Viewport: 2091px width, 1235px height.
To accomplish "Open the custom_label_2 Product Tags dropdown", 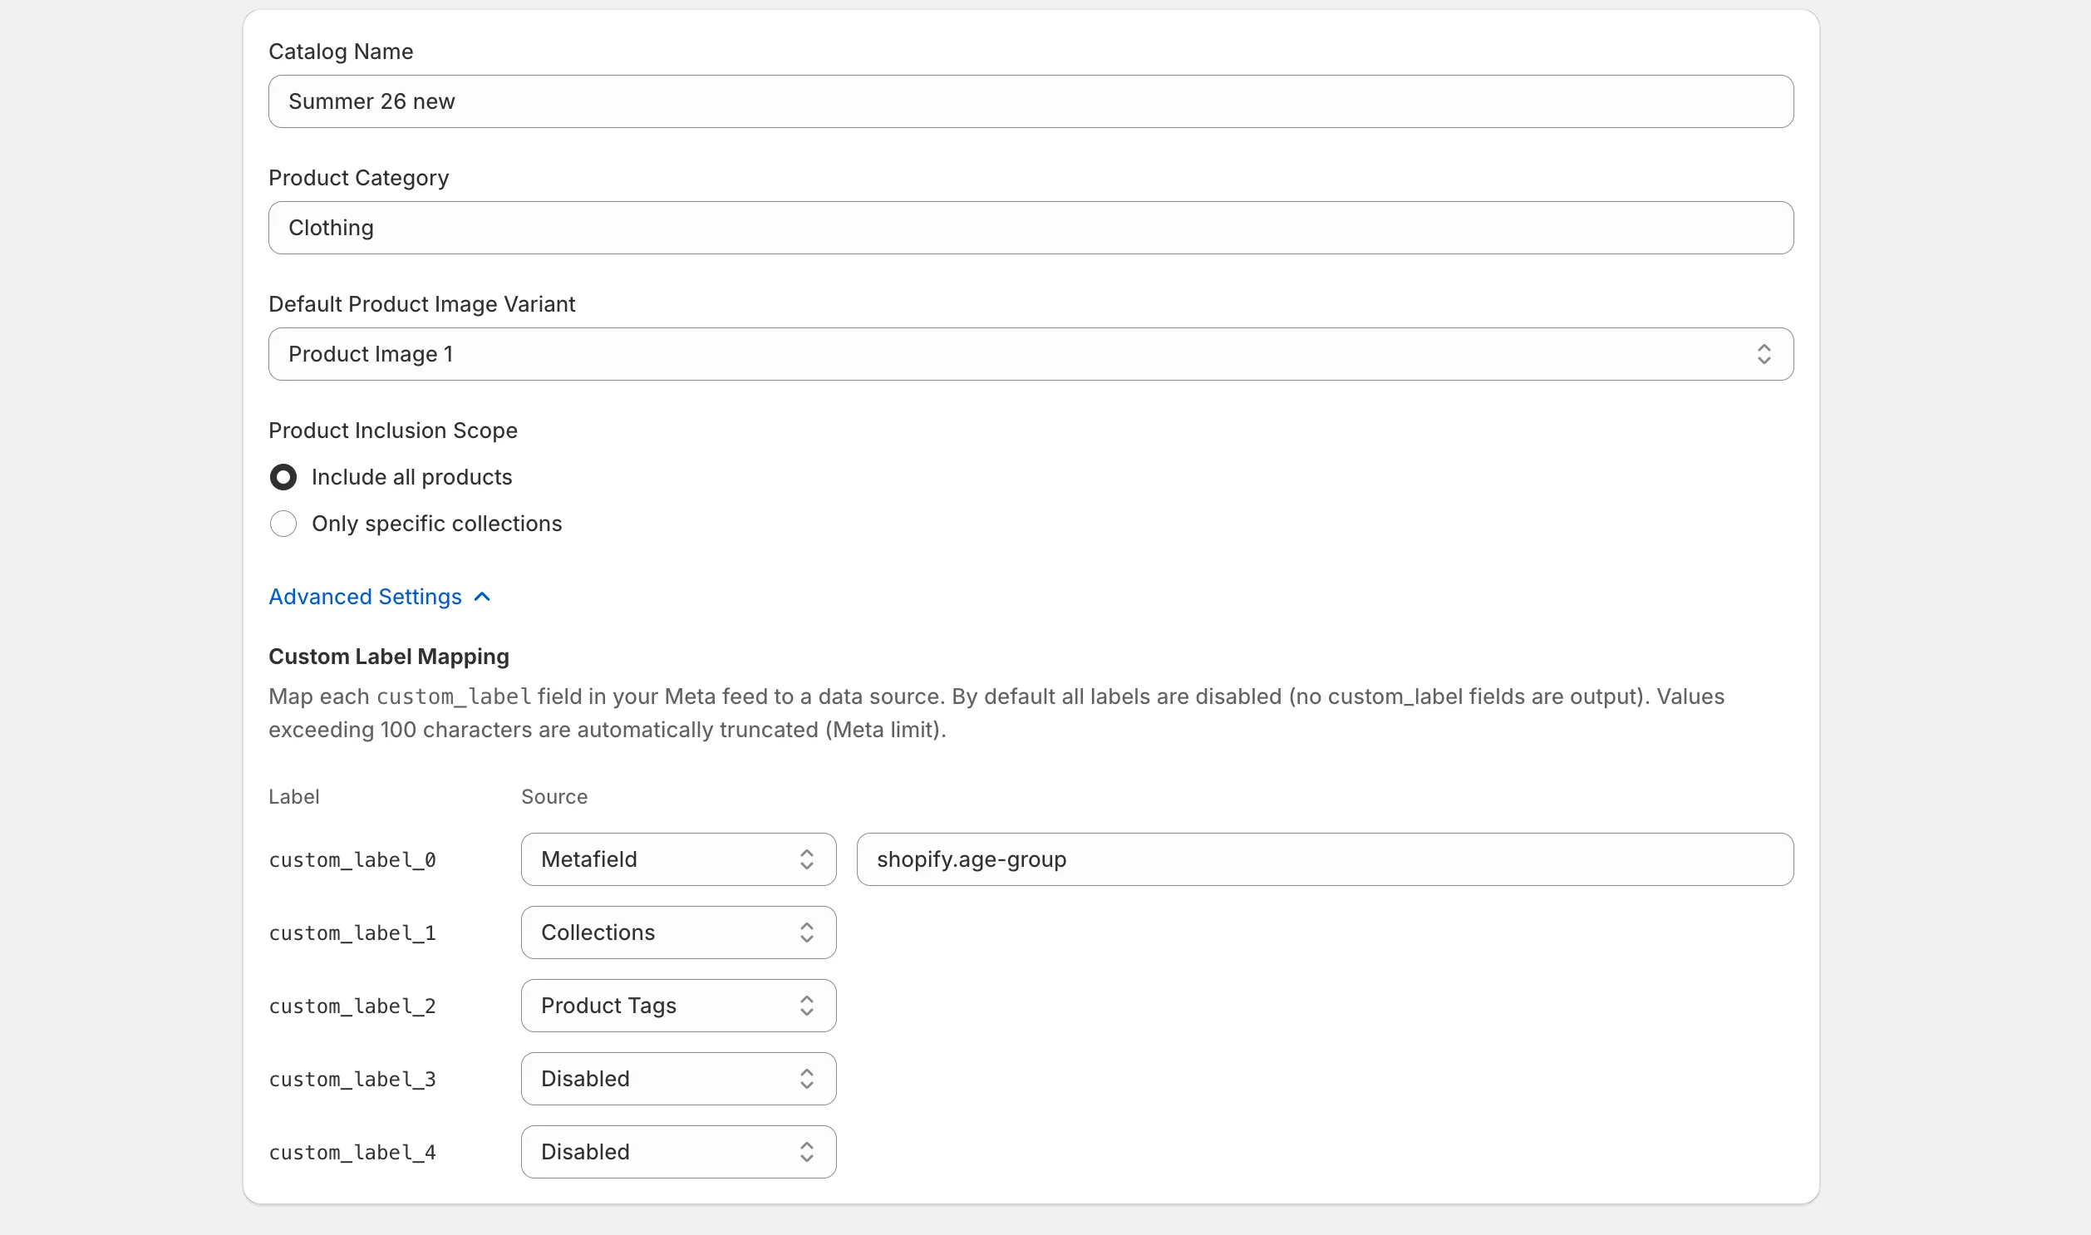I will tap(678, 1006).
